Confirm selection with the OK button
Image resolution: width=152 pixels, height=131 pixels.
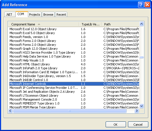[116, 124]
